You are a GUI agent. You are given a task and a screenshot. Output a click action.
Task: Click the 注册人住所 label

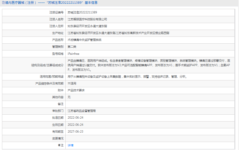[x=57, y=26]
